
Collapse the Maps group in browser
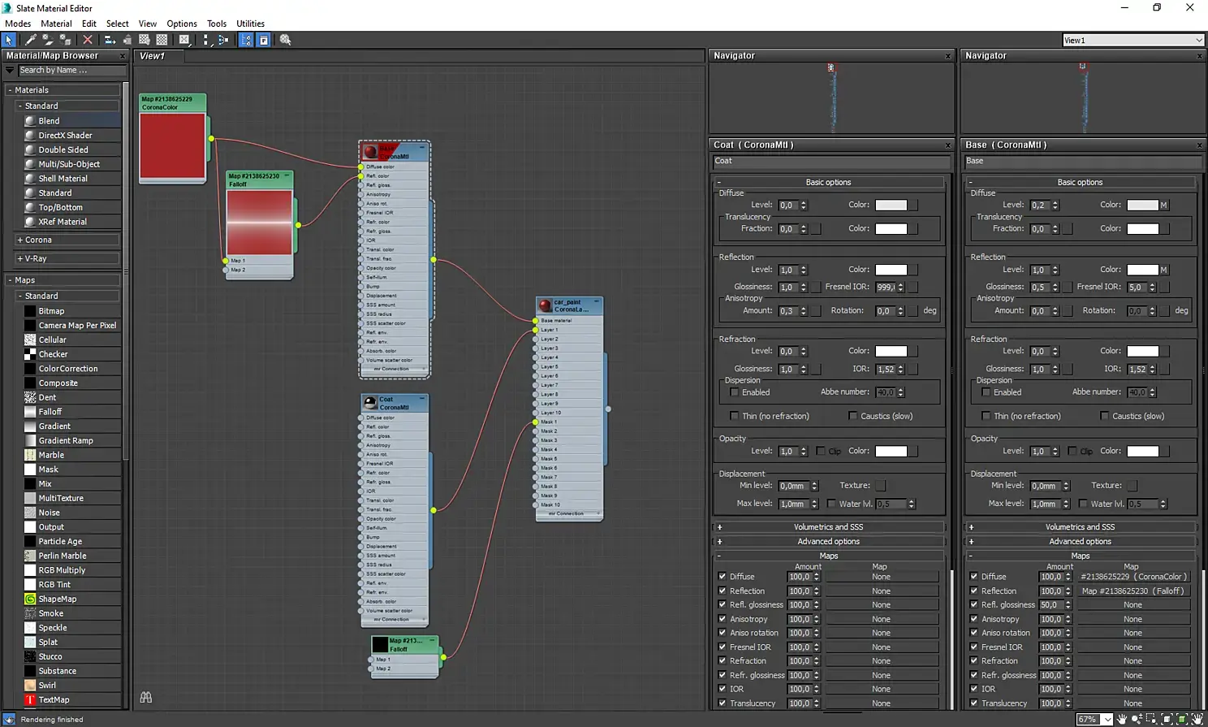pos(10,280)
